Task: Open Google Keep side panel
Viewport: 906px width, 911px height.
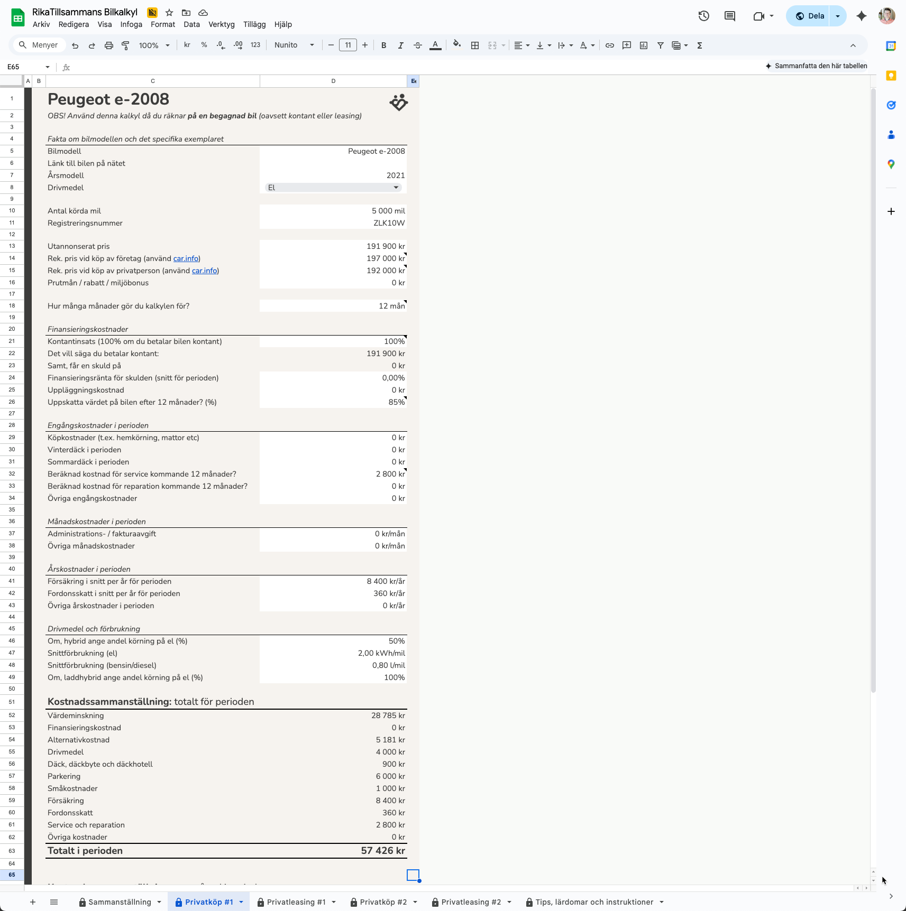Action: click(x=891, y=76)
